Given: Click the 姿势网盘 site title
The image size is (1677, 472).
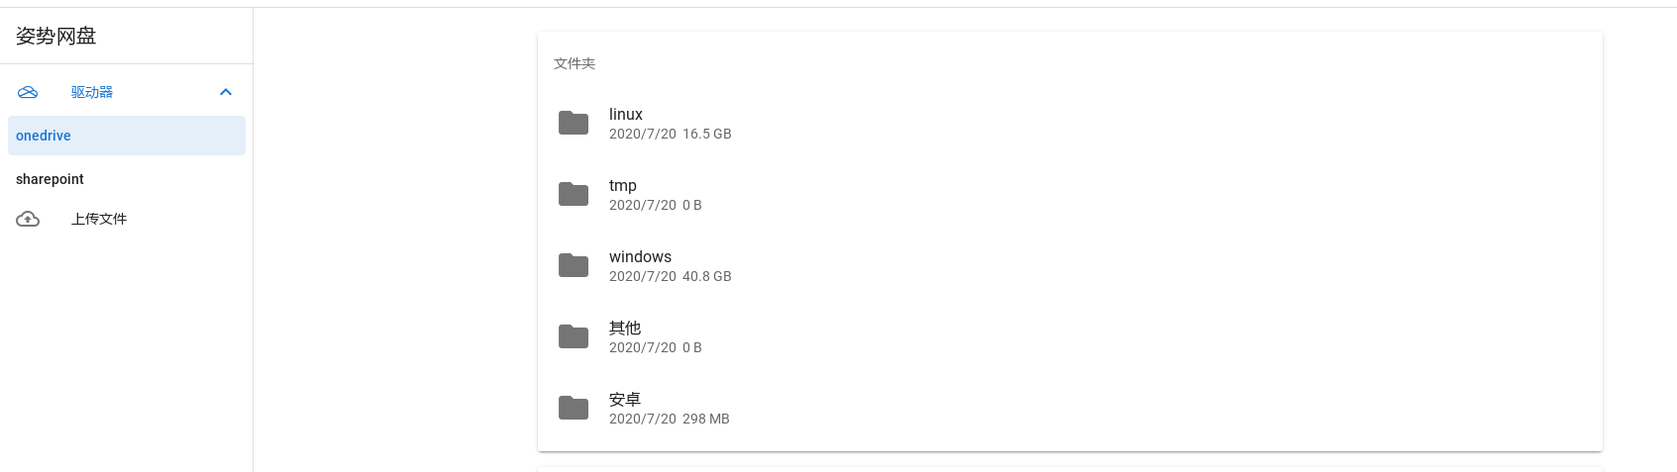Looking at the screenshot, I should click(56, 37).
